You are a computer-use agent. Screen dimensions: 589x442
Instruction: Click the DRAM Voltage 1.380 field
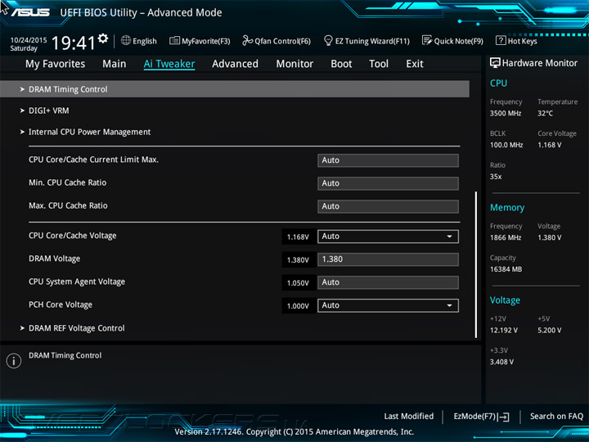[388, 259]
